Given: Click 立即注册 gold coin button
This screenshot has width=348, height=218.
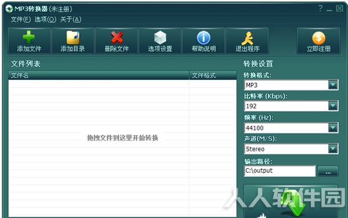Looking at the screenshot, I should click(318, 41).
